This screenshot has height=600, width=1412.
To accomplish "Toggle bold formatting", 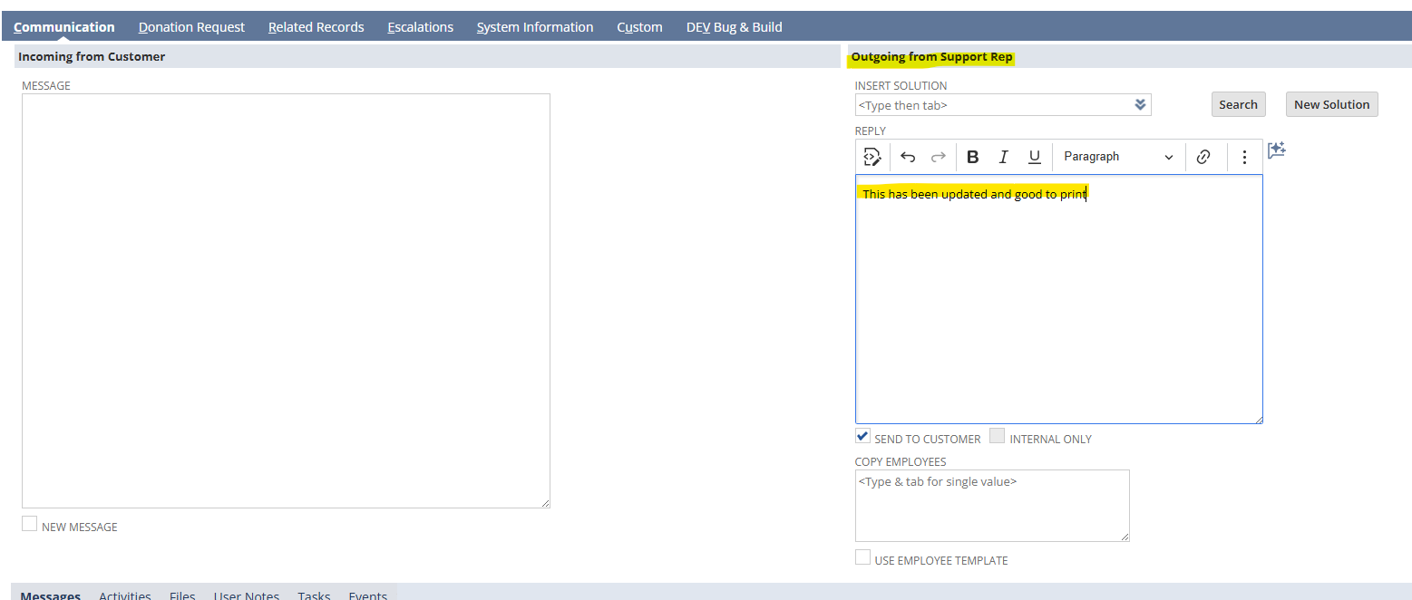I will click(973, 157).
